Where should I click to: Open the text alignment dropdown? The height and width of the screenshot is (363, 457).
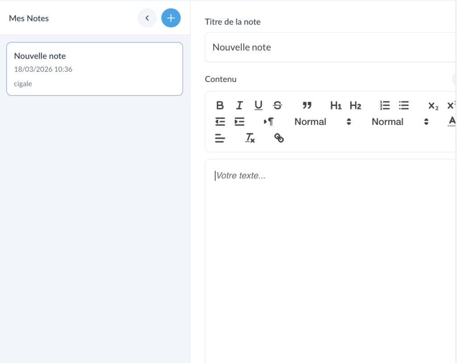point(220,138)
